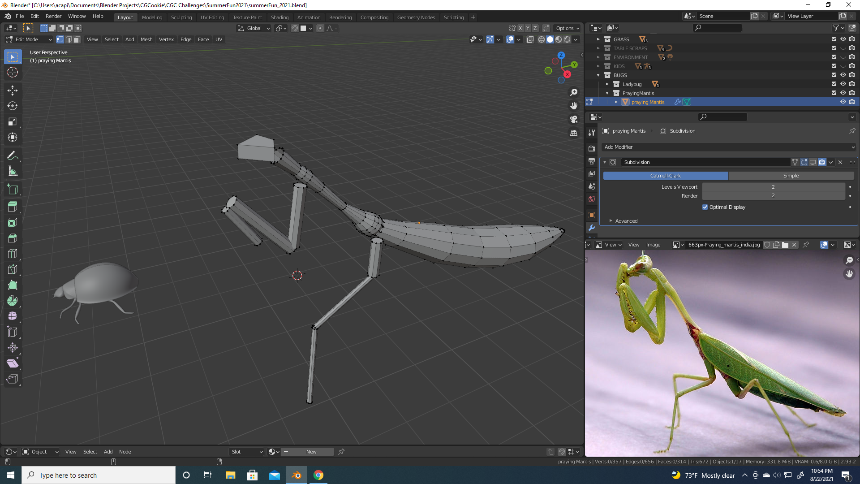This screenshot has width=860, height=484.
Task: Select the Rotate tool
Action: (x=13, y=106)
